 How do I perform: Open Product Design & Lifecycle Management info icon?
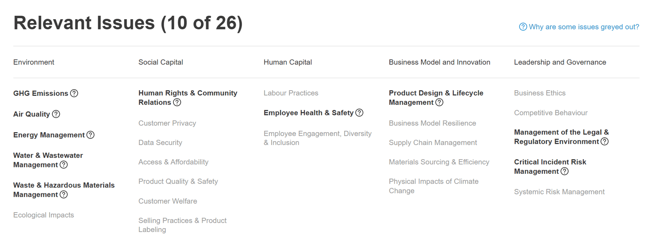[x=439, y=102]
